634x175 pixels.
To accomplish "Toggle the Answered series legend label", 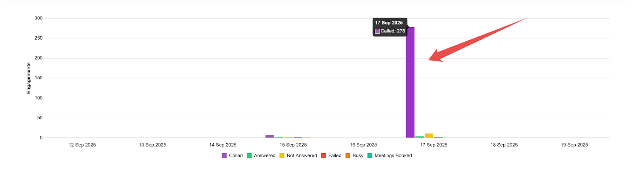I will 264,156.
